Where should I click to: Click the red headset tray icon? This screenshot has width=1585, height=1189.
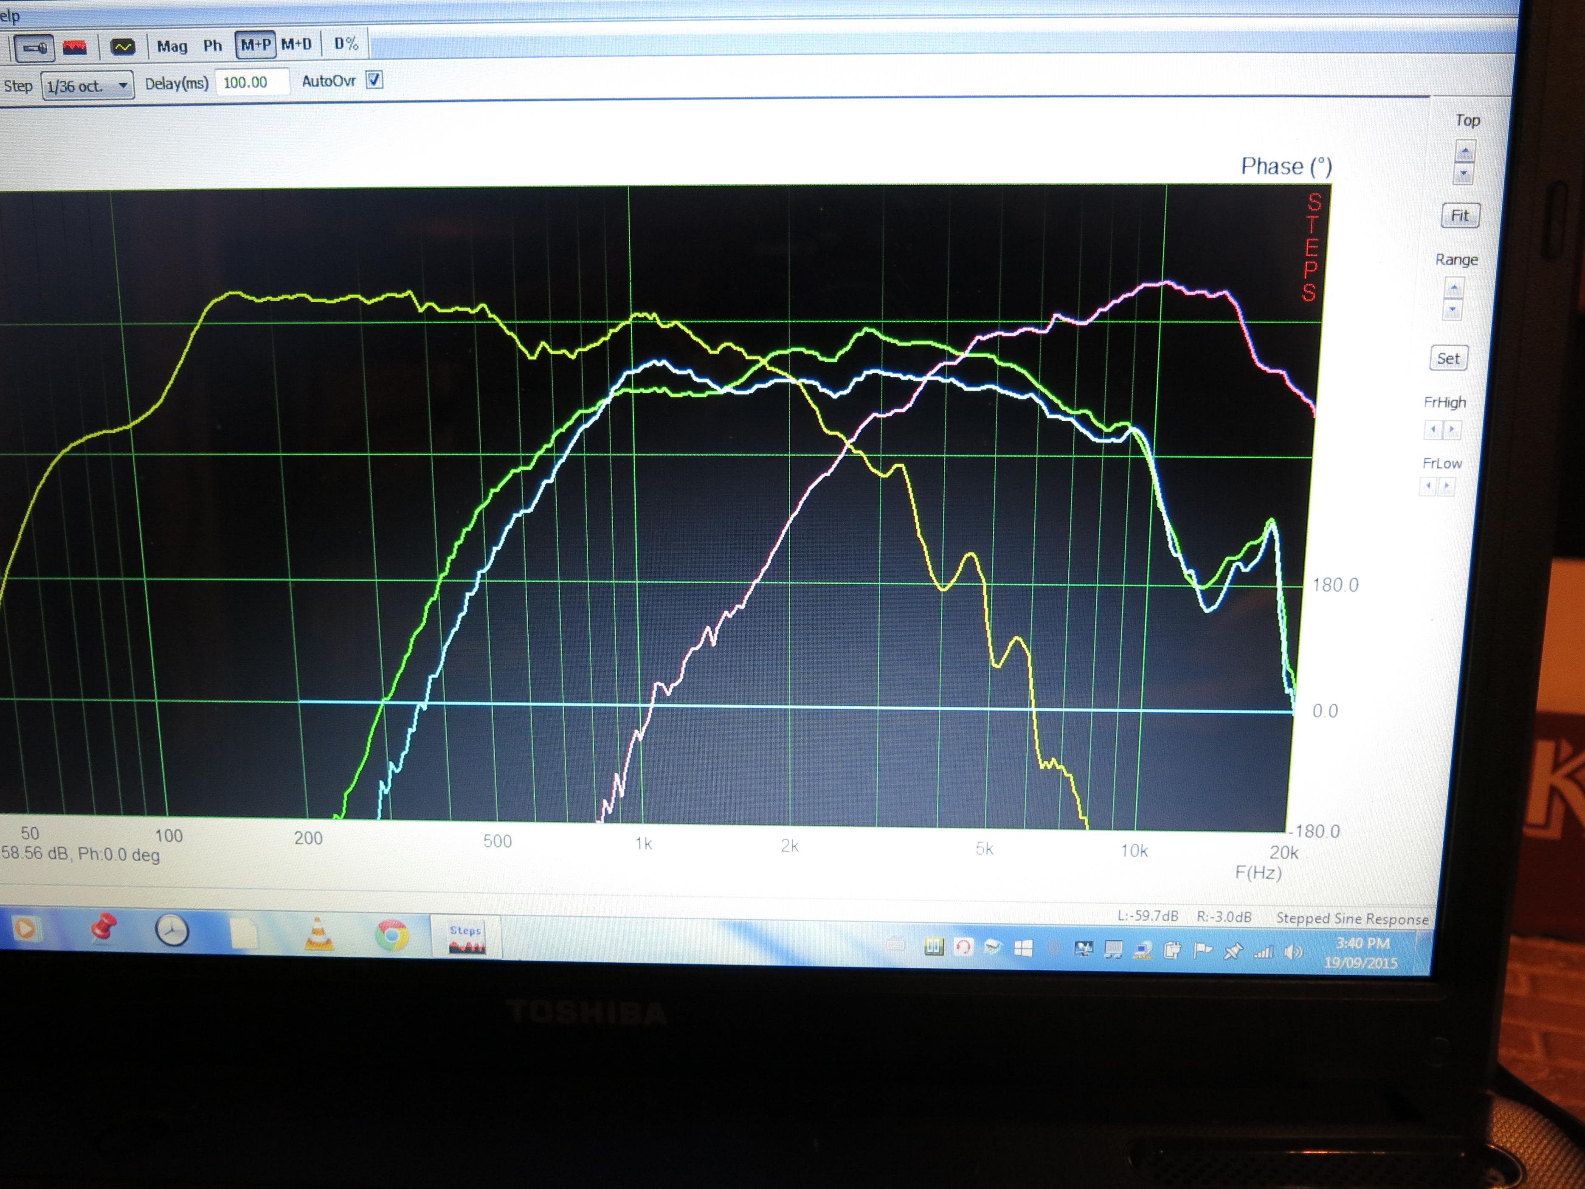(963, 947)
